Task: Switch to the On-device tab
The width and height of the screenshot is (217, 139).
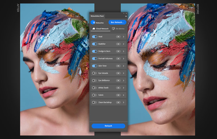Action: pos(118,29)
